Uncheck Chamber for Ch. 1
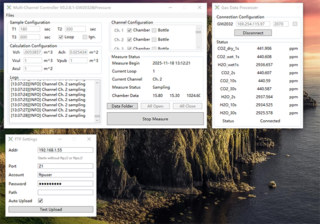Screen dimensions: 320x224 click(129, 30)
